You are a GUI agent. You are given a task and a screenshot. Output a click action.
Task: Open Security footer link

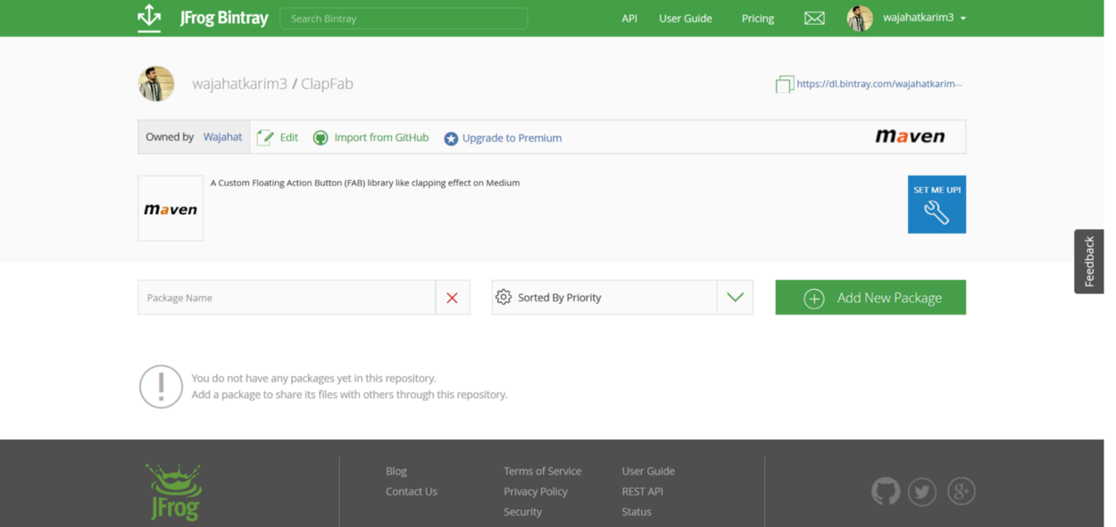[522, 512]
